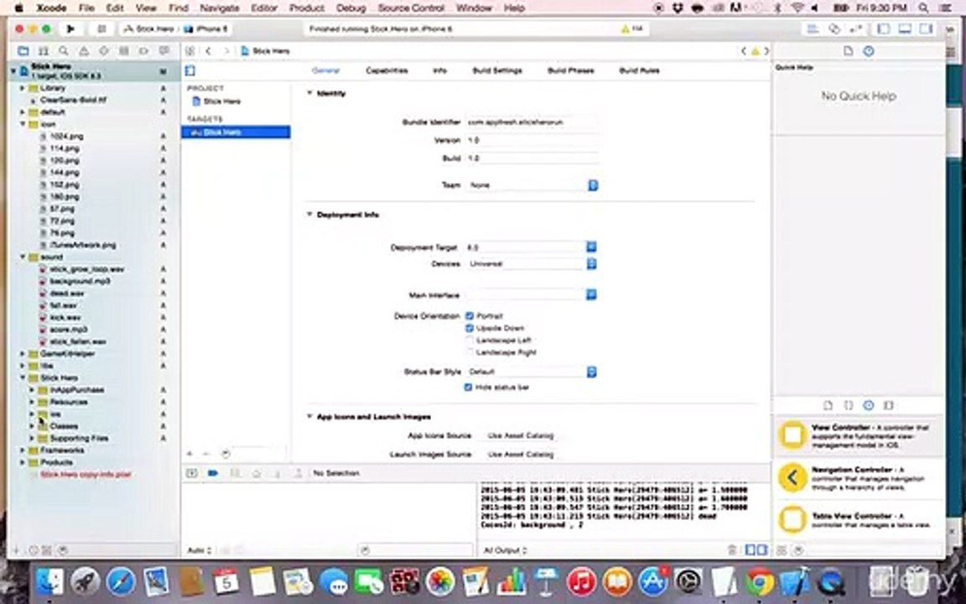Open the Test navigator diamond icon
This screenshot has height=604, width=966.
(103, 51)
